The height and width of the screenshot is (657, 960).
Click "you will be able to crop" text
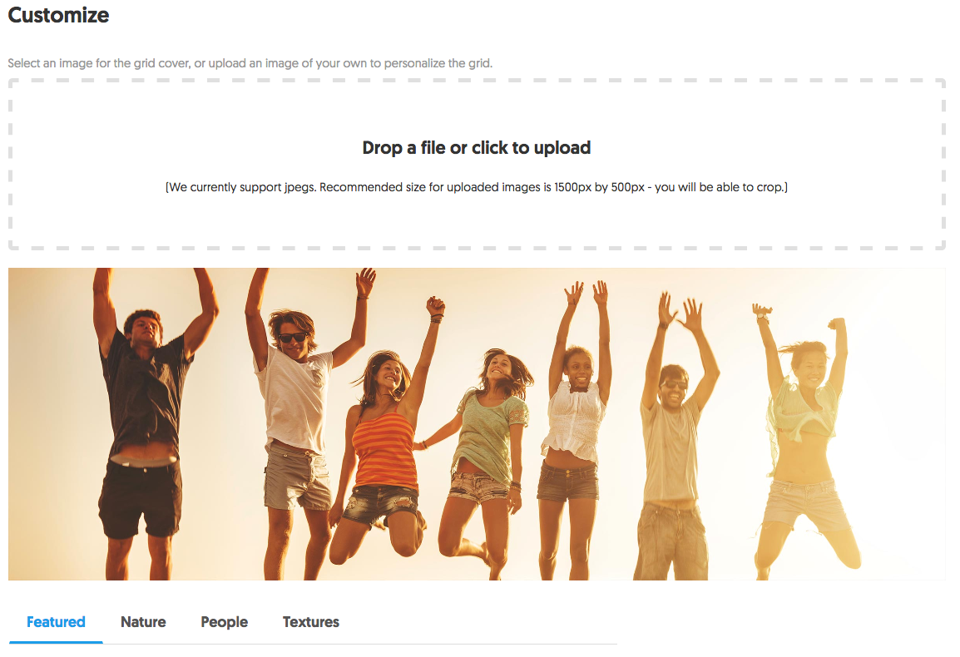coord(720,187)
